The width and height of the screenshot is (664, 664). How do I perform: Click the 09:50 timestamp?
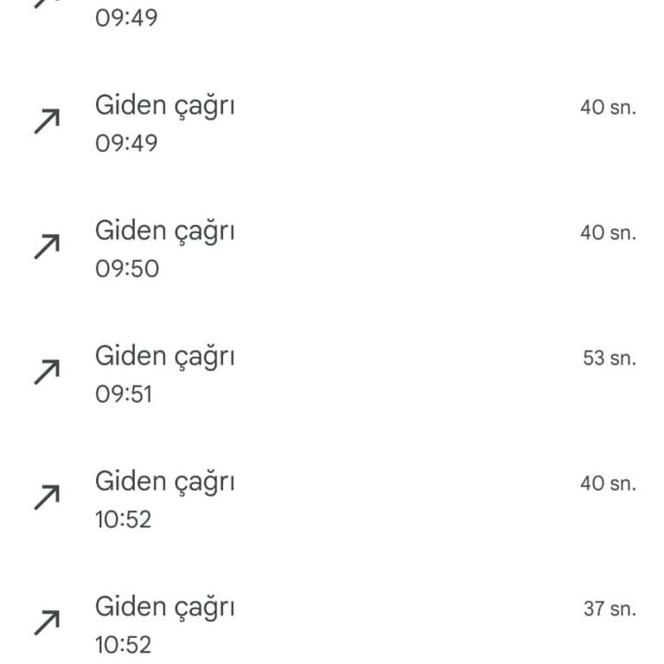pos(127,269)
